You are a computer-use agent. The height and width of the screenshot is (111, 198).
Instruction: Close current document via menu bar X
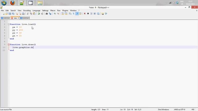coord(197,10)
